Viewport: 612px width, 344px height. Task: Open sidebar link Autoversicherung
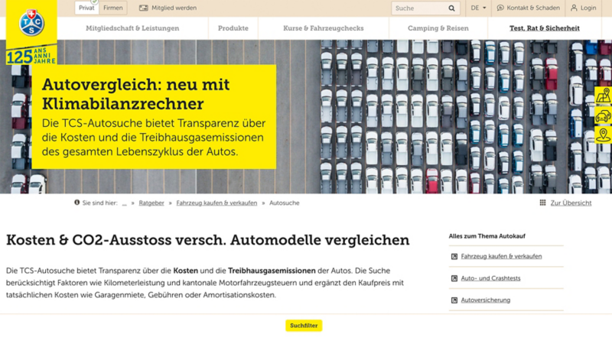pyautogui.click(x=486, y=300)
